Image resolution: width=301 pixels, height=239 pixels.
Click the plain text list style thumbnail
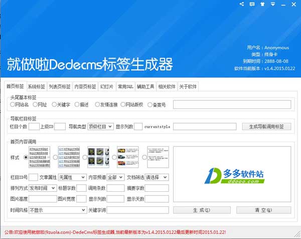coord(39,157)
